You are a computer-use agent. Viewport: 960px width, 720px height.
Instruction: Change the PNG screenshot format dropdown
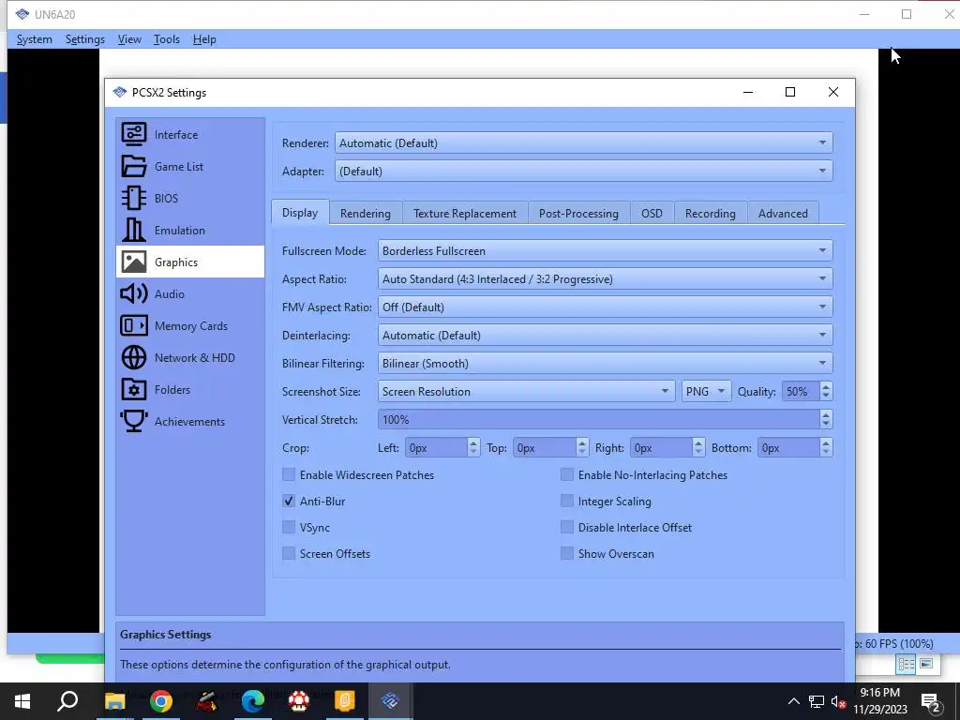click(x=706, y=391)
